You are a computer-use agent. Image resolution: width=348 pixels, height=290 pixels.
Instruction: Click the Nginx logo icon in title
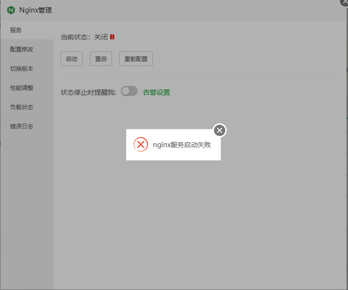coord(11,10)
